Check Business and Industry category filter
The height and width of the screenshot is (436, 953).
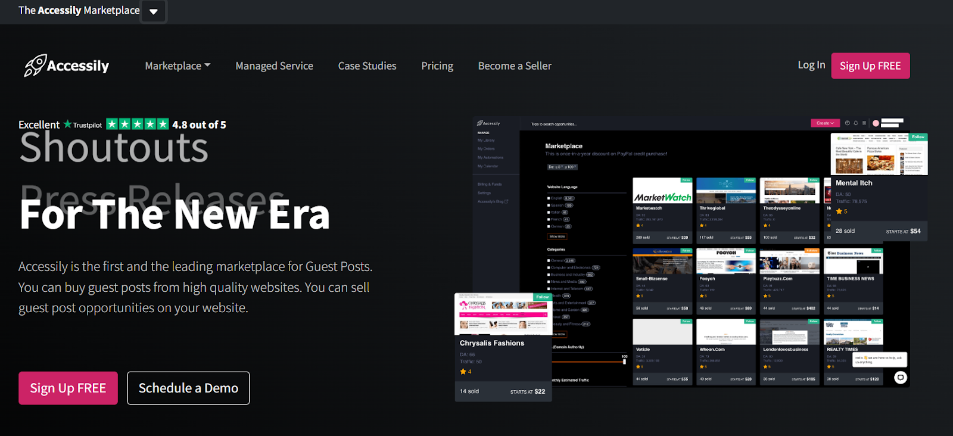pyautogui.click(x=549, y=275)
